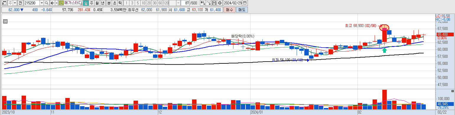Select the 5 interval button
Image resolution: width=455 pixels, height=115 pixels.
point(138,3)
